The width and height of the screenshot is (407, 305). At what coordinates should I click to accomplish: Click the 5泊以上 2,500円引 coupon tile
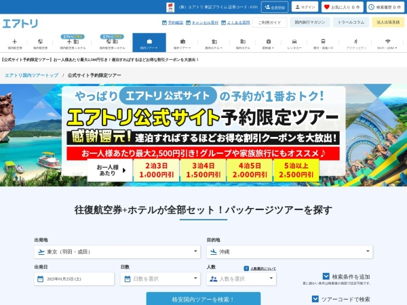point(296,170)
